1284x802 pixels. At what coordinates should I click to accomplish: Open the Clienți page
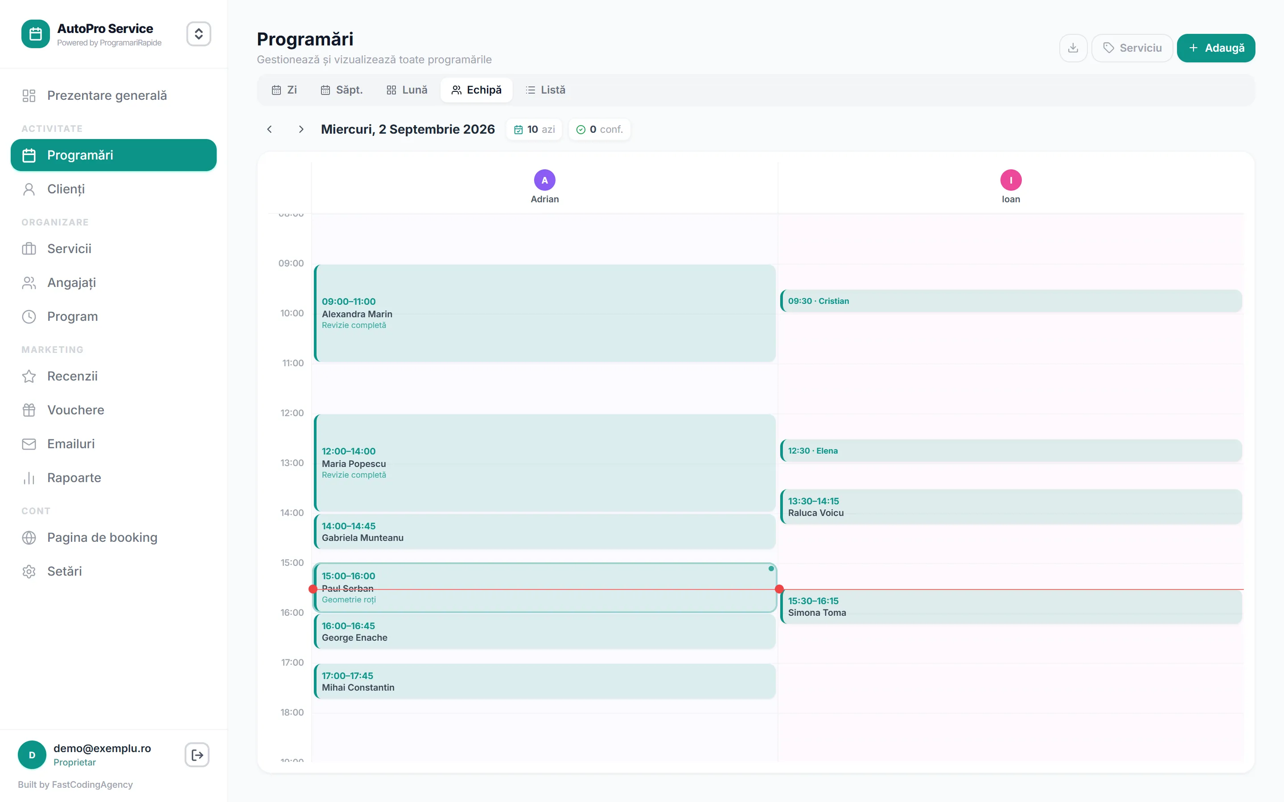[114, 189]
